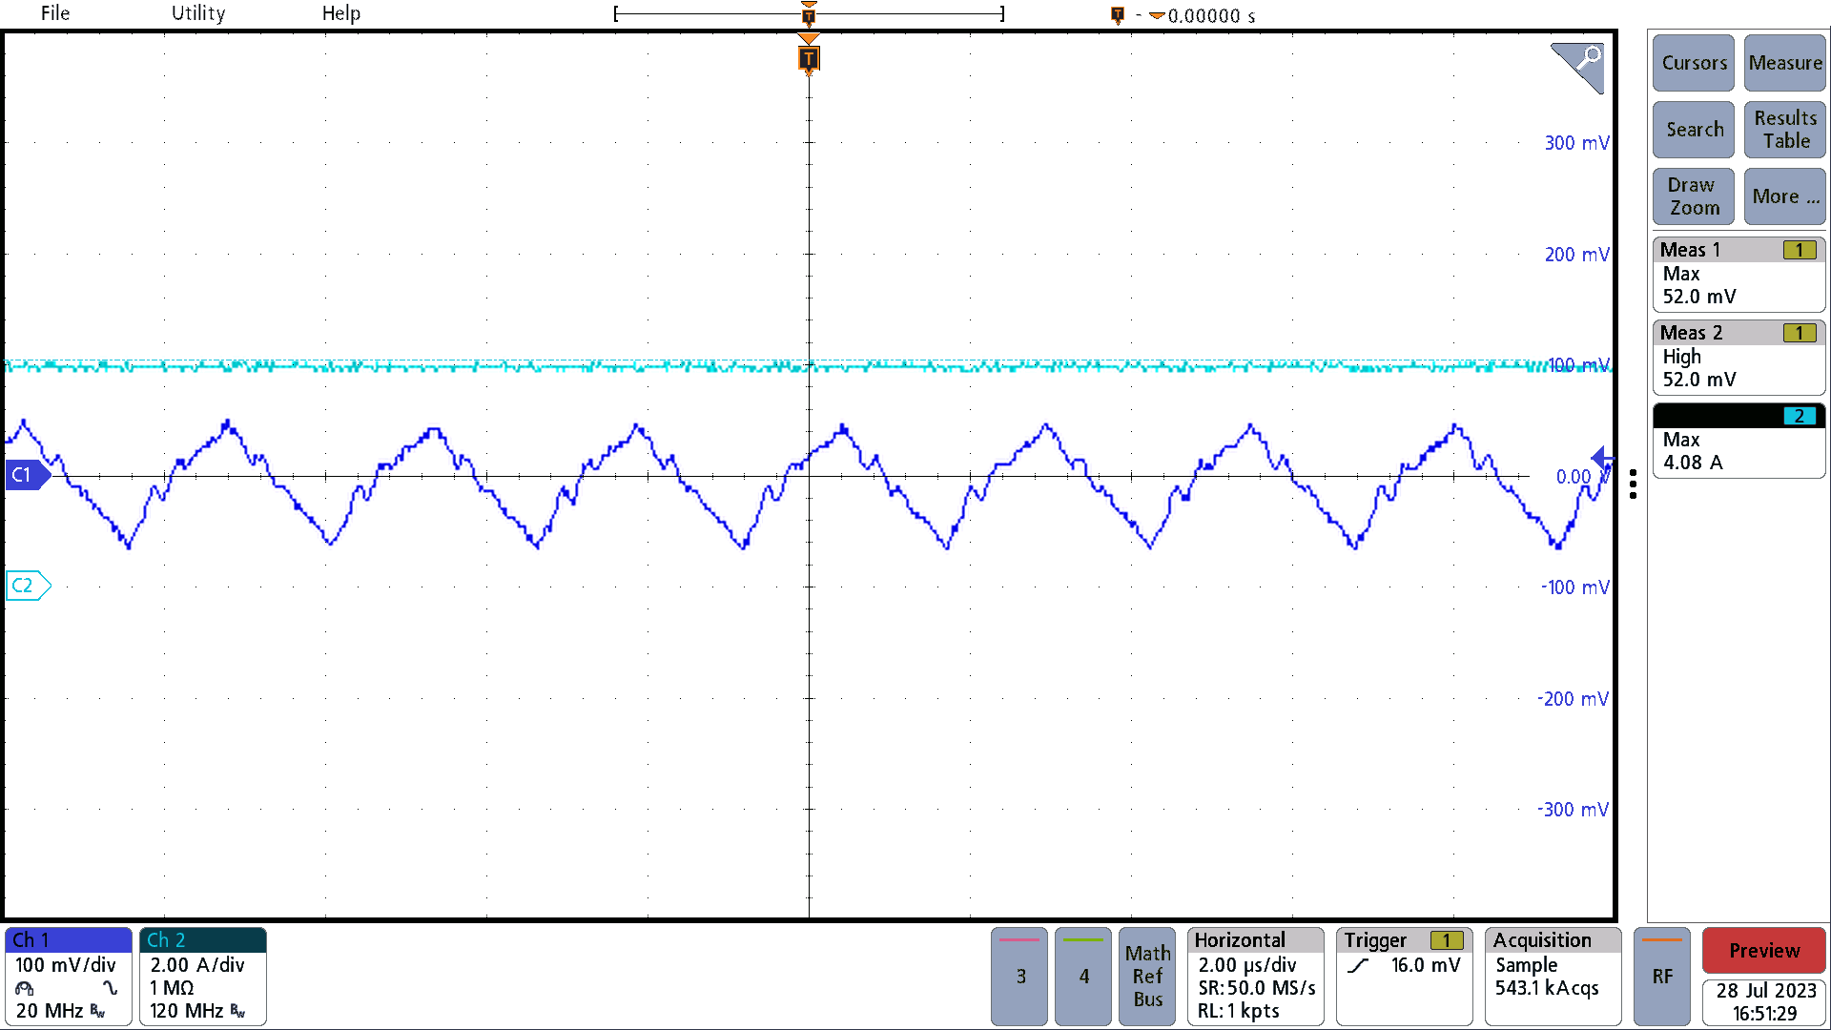Open the Meas 1 Max badge

pos(1738,275)
